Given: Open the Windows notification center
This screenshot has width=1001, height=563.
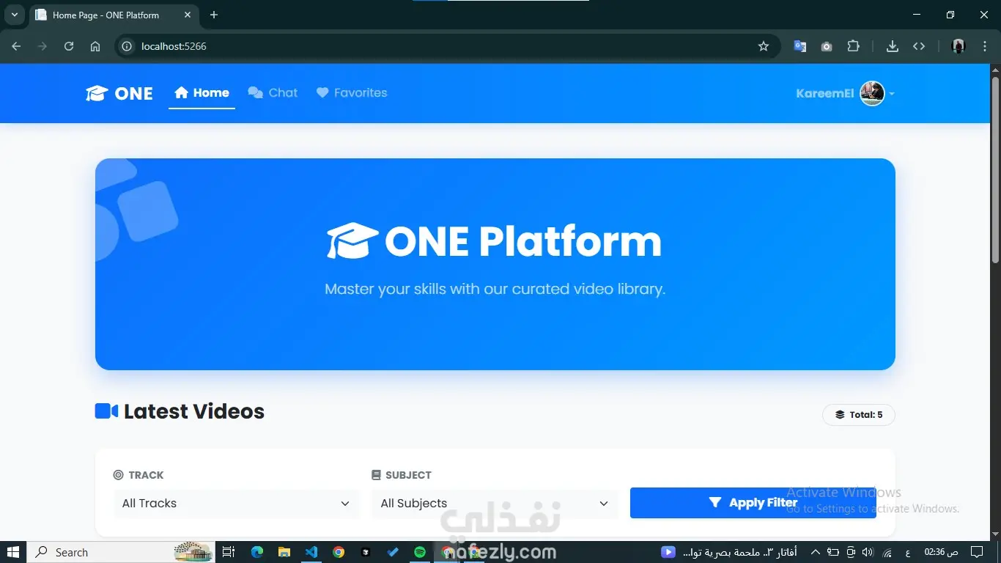Looking at the screenshot, I should (977, 552).
